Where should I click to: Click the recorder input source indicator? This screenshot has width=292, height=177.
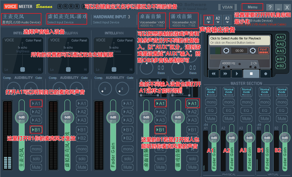(263, 51)
